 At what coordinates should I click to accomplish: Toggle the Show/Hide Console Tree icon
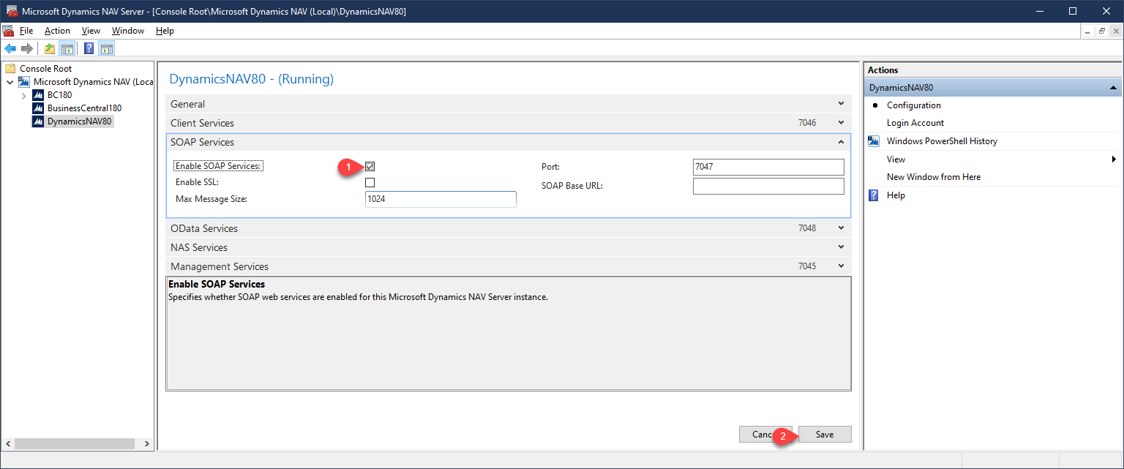(x=67, y=49)
